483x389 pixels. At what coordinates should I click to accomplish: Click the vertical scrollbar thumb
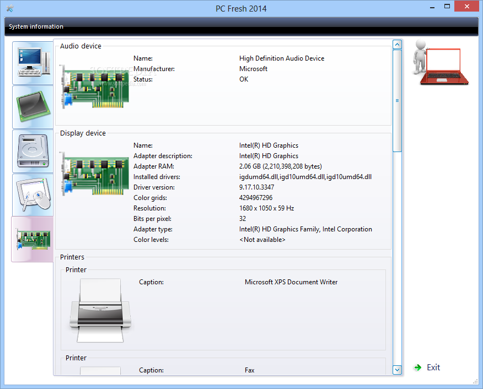[x=398, y=101]
